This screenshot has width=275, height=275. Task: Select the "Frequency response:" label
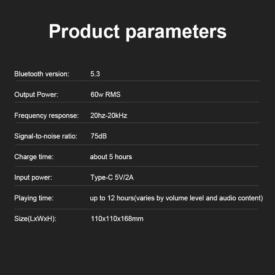pyautogui.click(x=46, y=116)
